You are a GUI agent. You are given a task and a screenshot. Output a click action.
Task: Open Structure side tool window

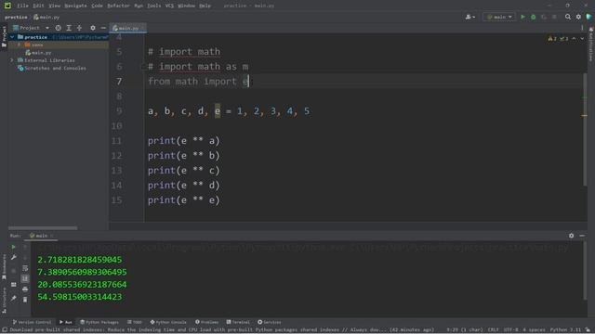[x=4, y=301]
